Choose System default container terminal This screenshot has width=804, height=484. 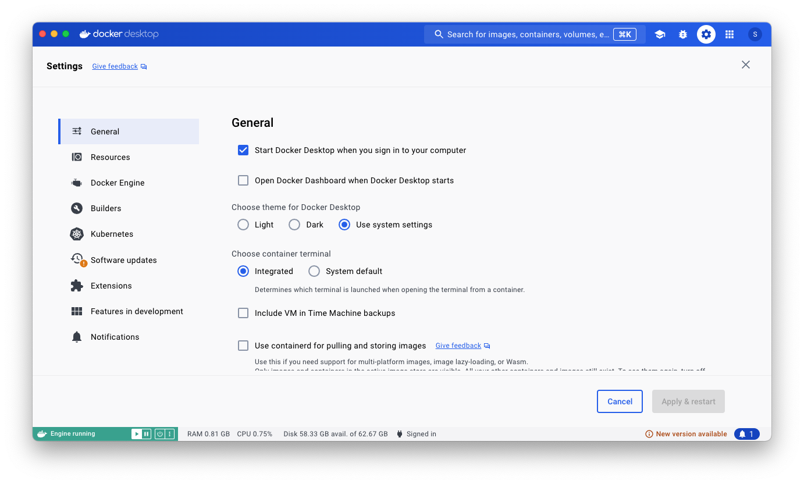314,271
